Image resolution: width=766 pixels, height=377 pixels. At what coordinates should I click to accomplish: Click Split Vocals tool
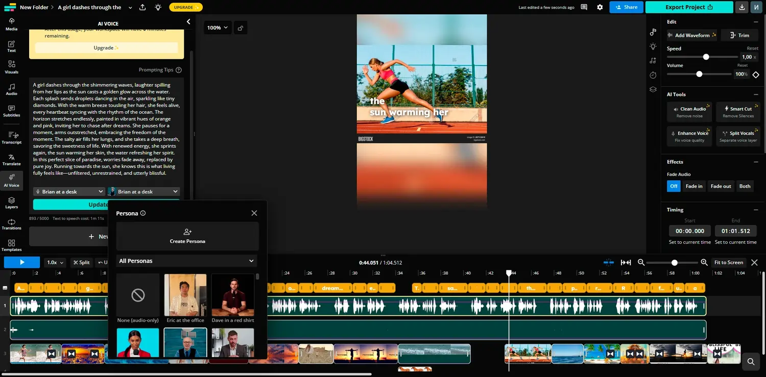(738, 136)
